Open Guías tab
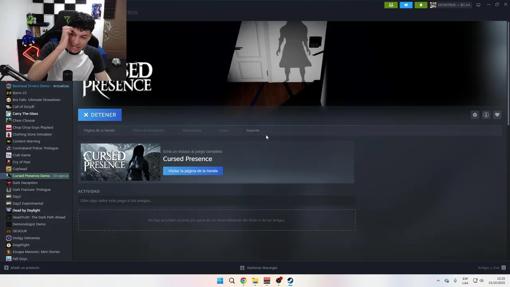Viewport: 510px width, 287px height. click(x=224, y=130)
